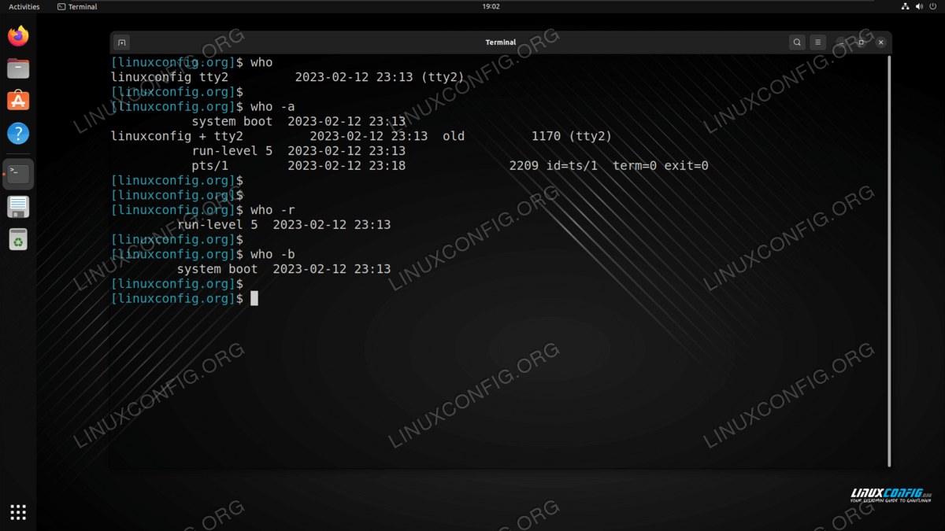The width and height of the screenshot is (945, 531).
Task: Open the terminal hamburger menu
Action: pos(818,42)
